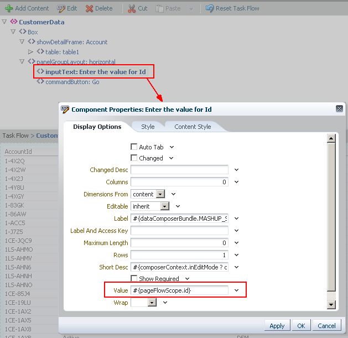Click the Apply button
This screenshot has height=338, width=348.
point(277,326)
